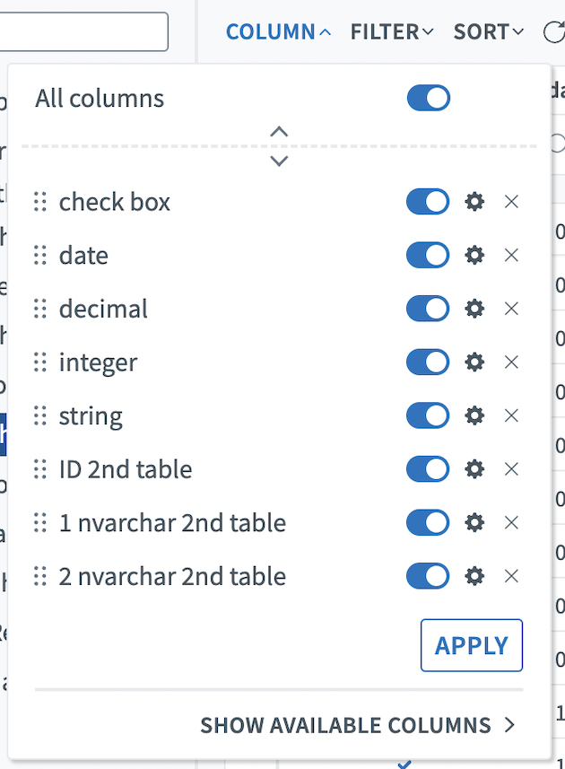Remove 2 nvarchar 2nd table column
This screenshot has height=769, width=565.
(511, 576)
